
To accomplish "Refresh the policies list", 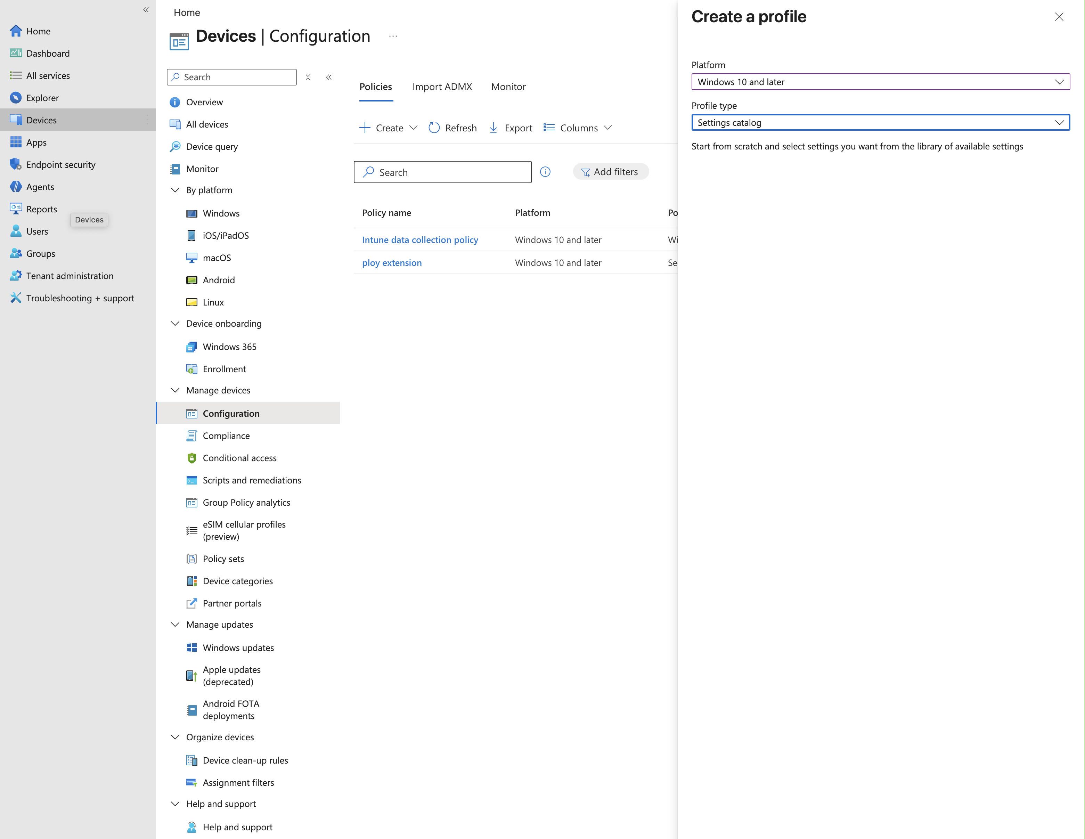I will click(x=452, y=128).
